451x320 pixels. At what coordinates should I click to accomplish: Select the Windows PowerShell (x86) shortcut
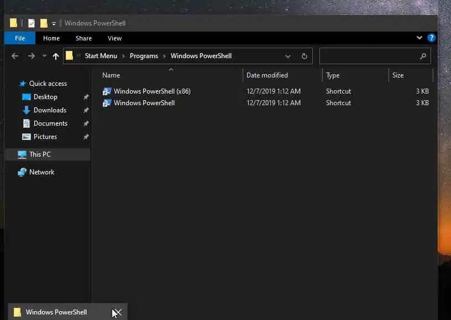pos(152,91)
